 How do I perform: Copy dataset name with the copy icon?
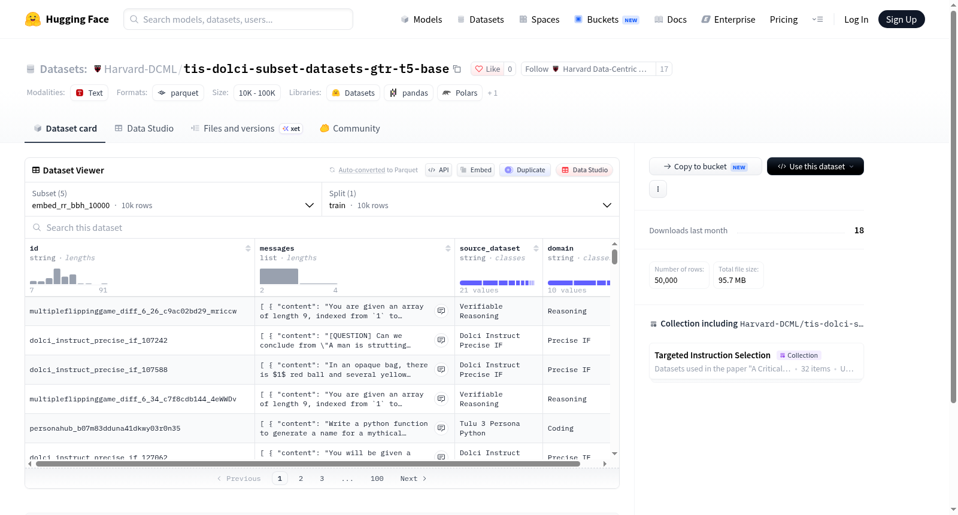[x=457, y=69]
